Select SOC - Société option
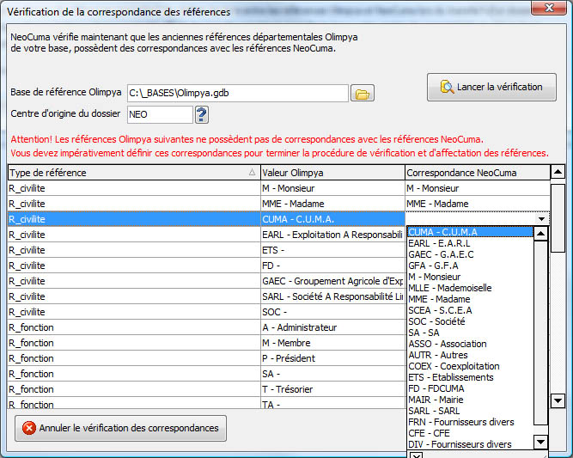573x458 pixels. coord(470,321)
